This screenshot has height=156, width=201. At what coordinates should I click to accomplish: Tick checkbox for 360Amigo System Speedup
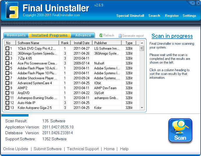(x=8, y=53)
